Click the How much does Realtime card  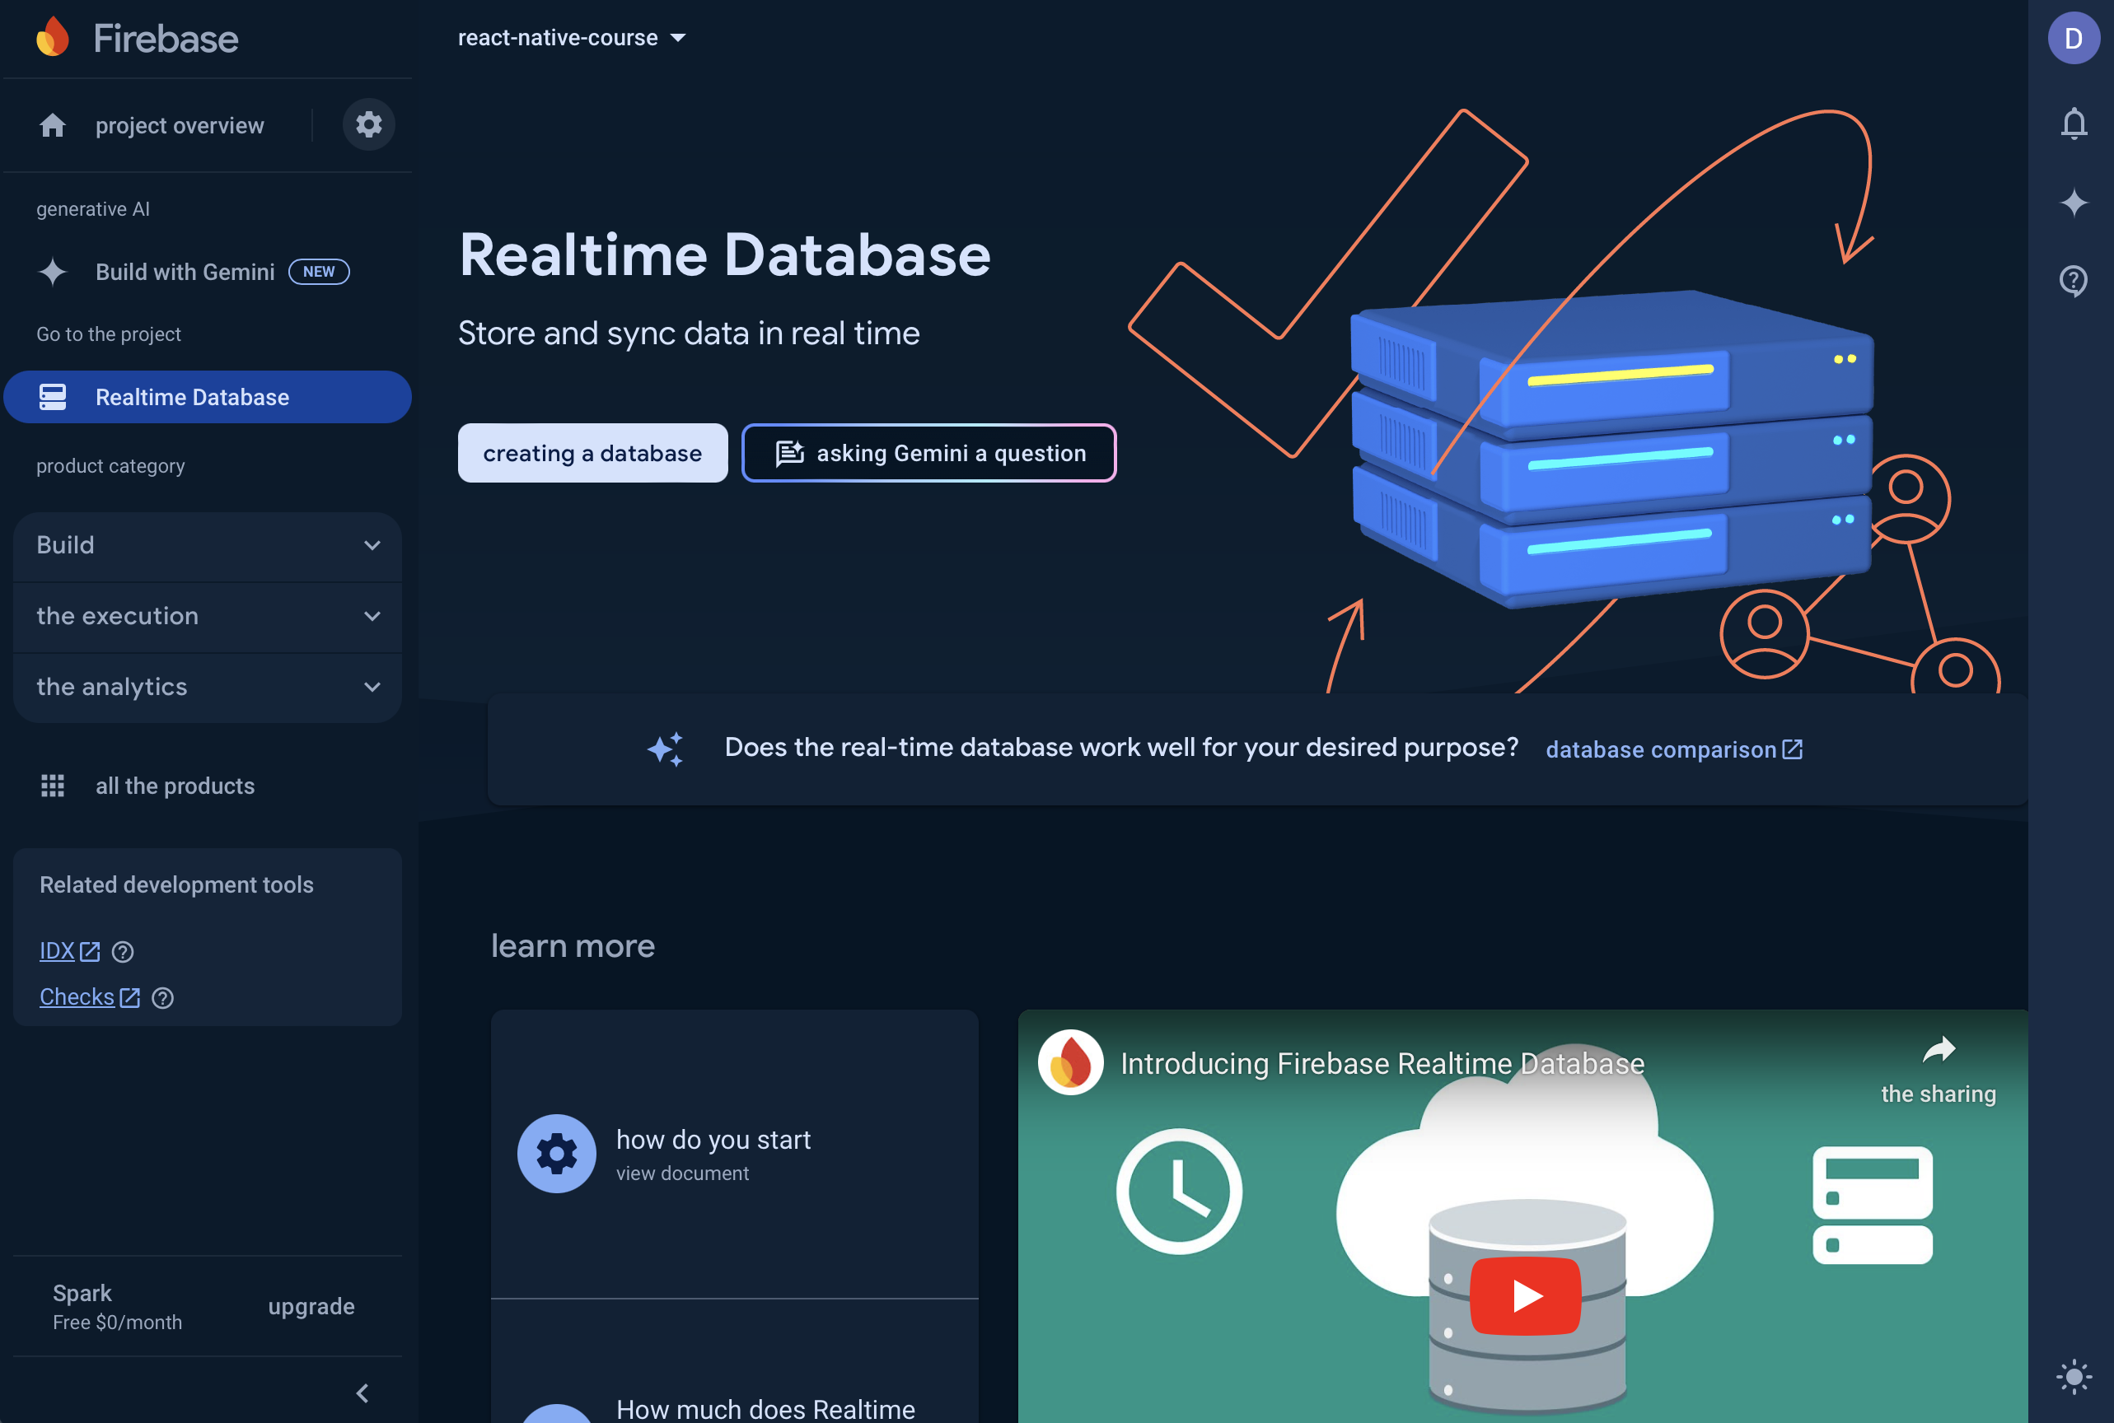click(x=734, y=1362)
